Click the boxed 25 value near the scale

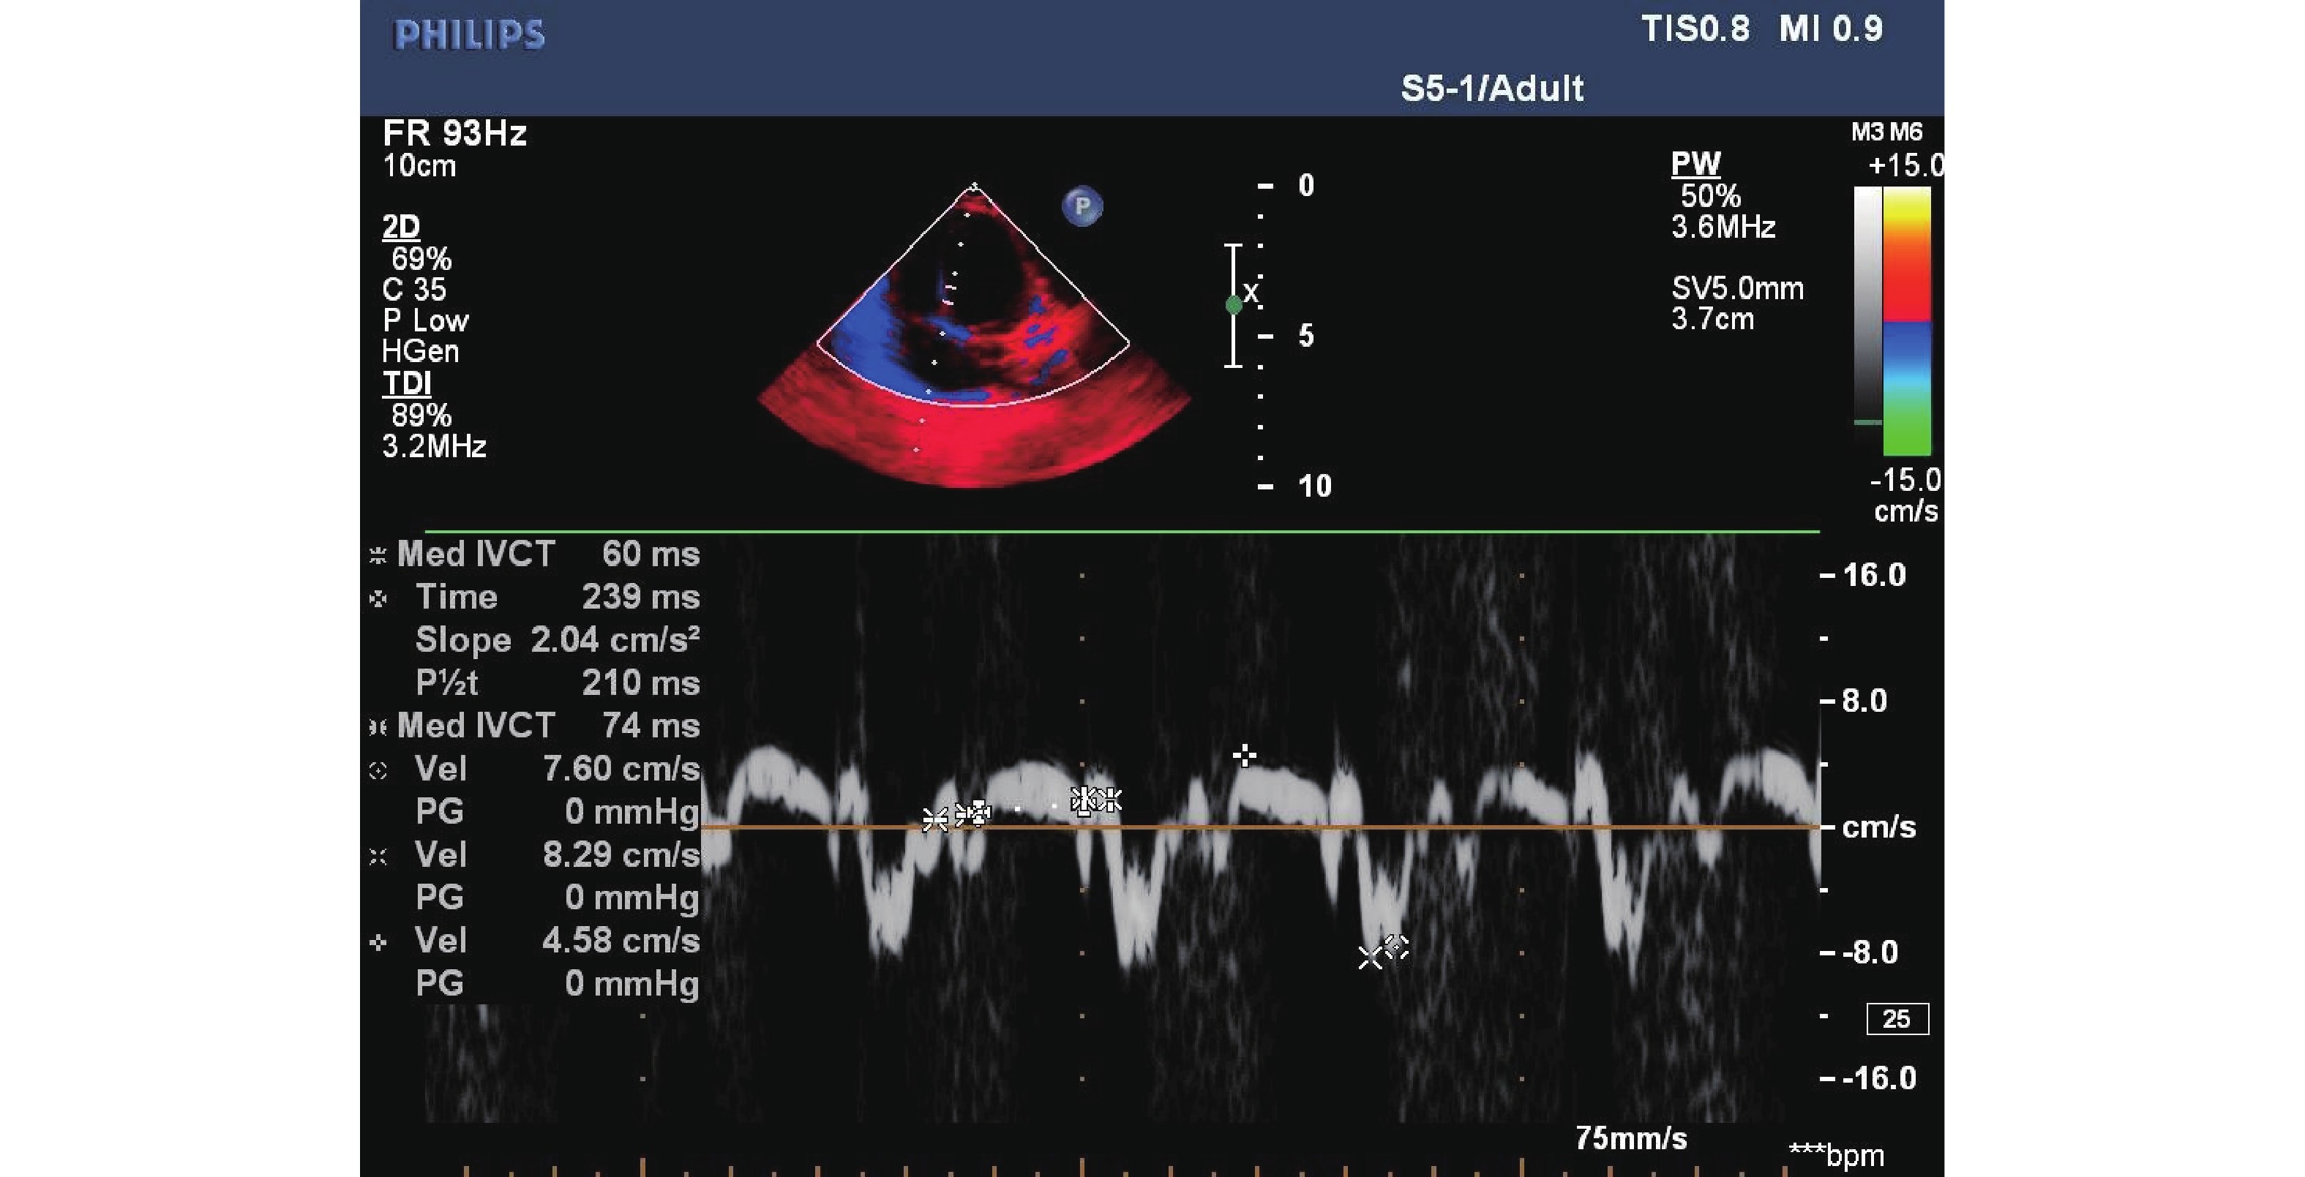click(x=1897, y=1019)
